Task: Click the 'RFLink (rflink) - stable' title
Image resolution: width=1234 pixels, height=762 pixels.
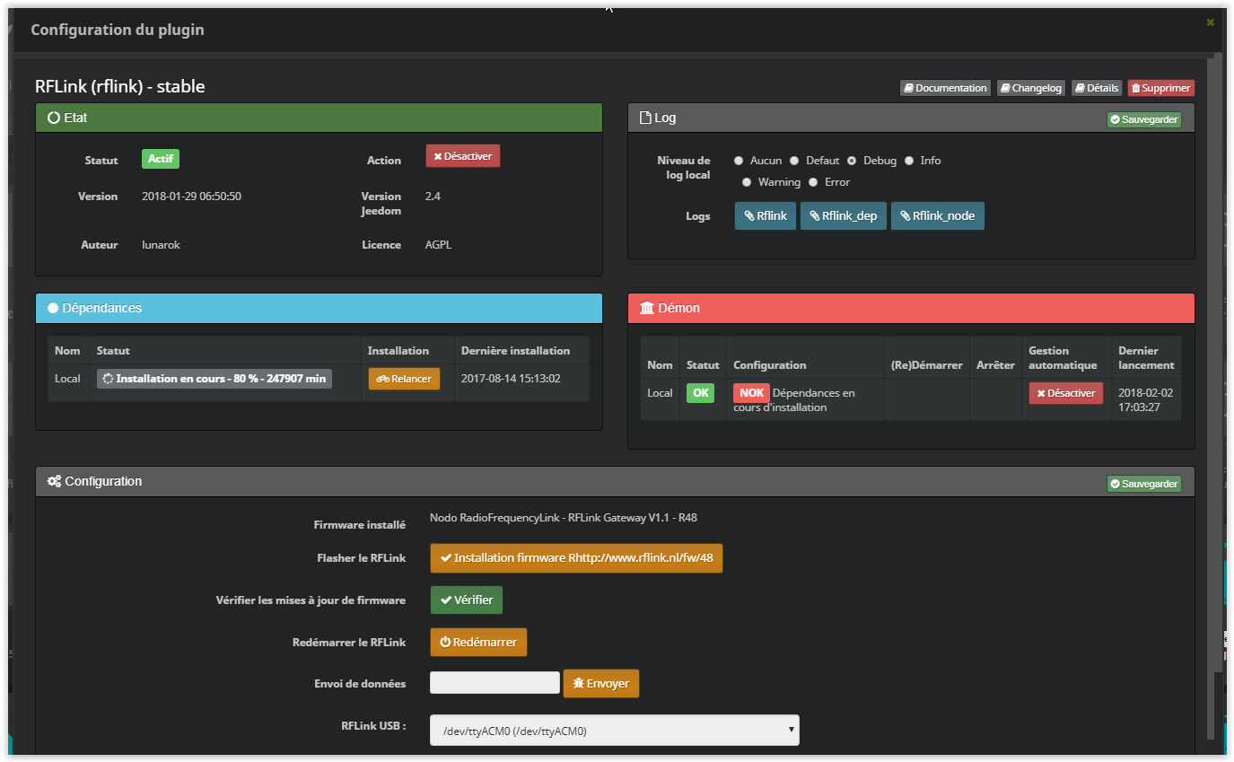Action: tap(120, 87)
